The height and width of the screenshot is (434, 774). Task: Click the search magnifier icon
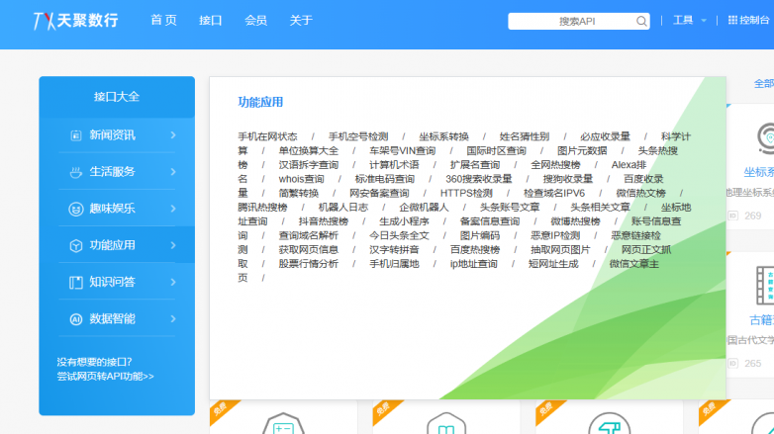(641, 21)
